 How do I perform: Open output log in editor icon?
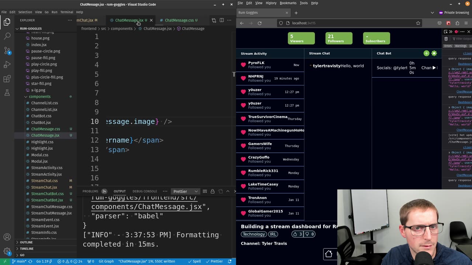pos(221,191)
